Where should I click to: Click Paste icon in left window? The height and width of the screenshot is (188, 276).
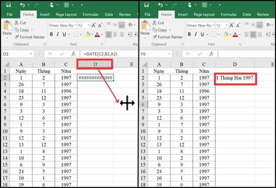8,26
